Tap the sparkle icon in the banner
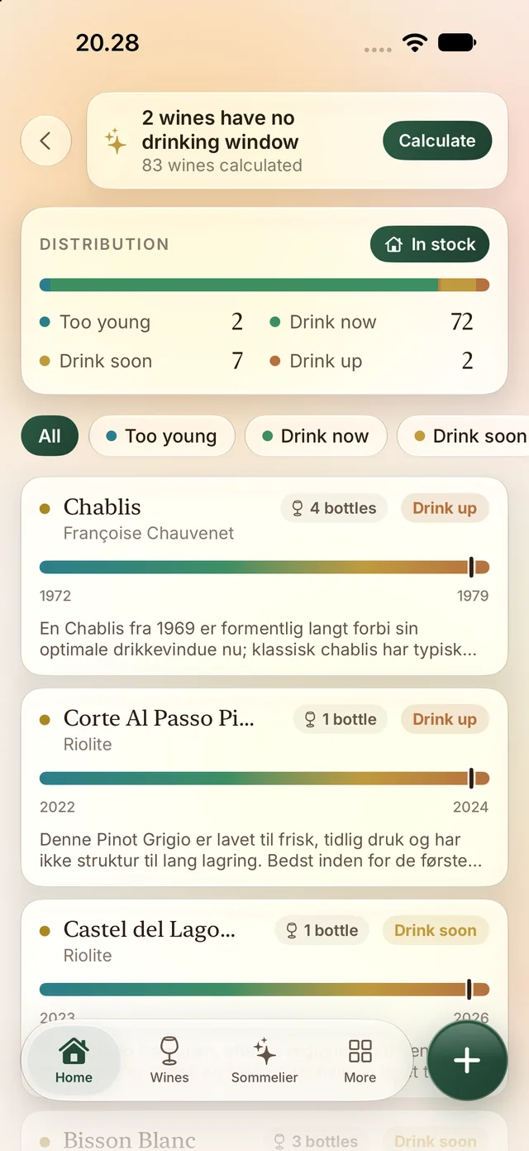 (116, 141)
